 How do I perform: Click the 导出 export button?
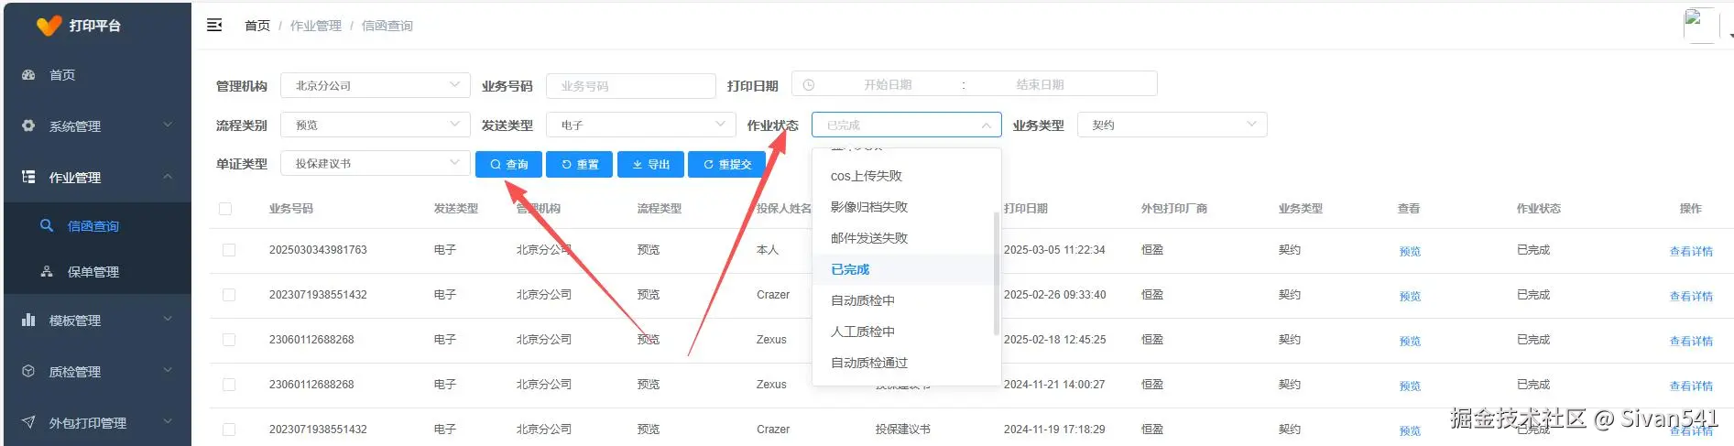pyautogui.click(x=650, y=164)
